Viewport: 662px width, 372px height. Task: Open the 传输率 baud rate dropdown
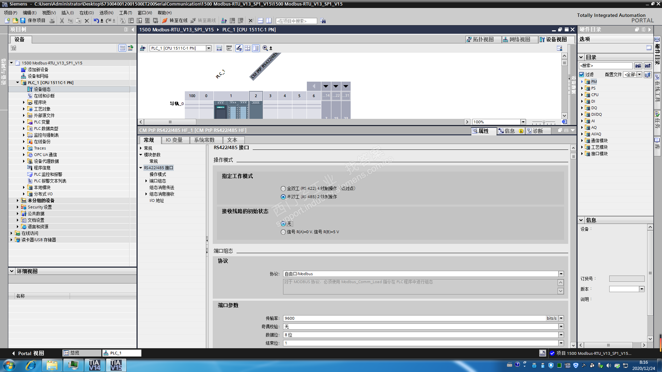(x=561, y=319)
